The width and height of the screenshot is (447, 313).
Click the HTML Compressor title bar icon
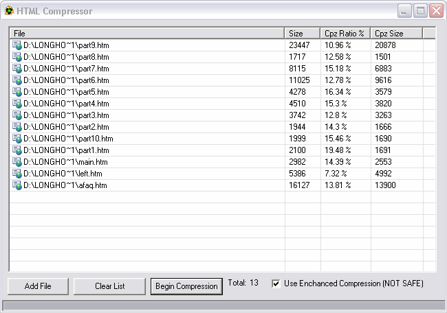point(9,11)
